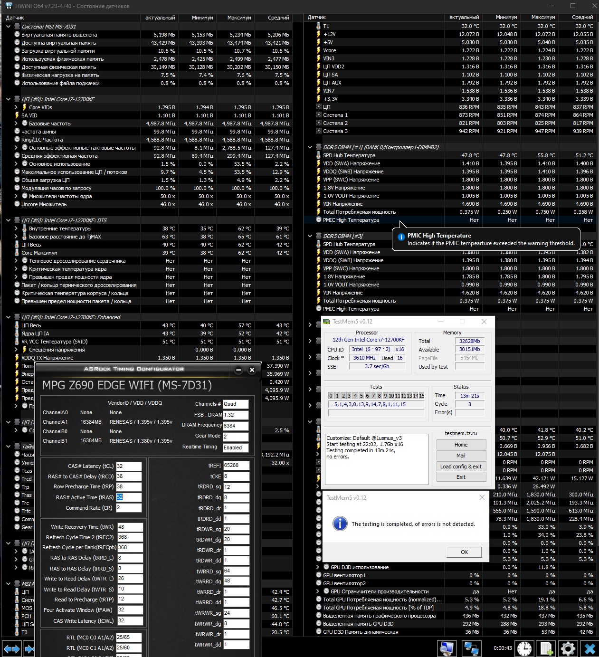The height and width of the screenshot is (657, 599).
Task: Expand Внутренние температуры row
Action: click(x=16, y=229)
